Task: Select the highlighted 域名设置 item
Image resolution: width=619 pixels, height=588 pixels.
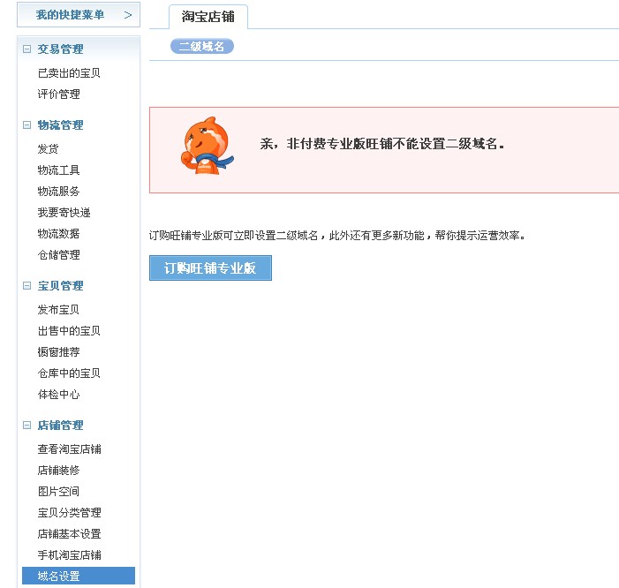Action: coord(79,576)
